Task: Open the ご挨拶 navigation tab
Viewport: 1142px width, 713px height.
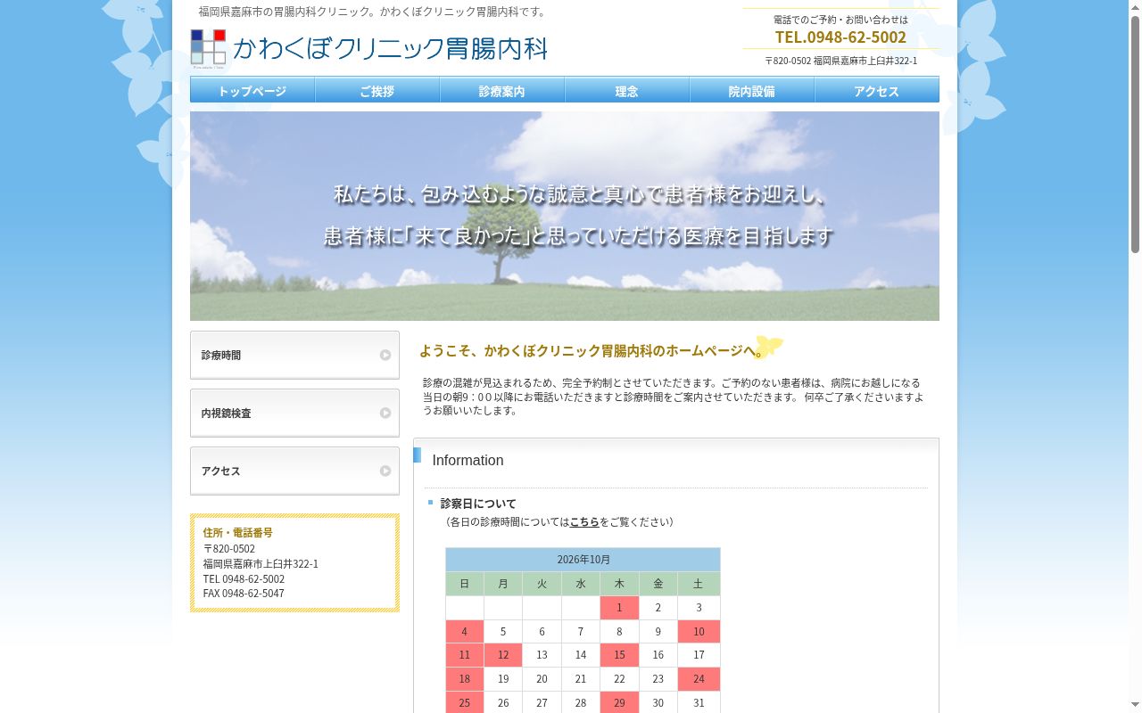Action: tap(377, 90)
